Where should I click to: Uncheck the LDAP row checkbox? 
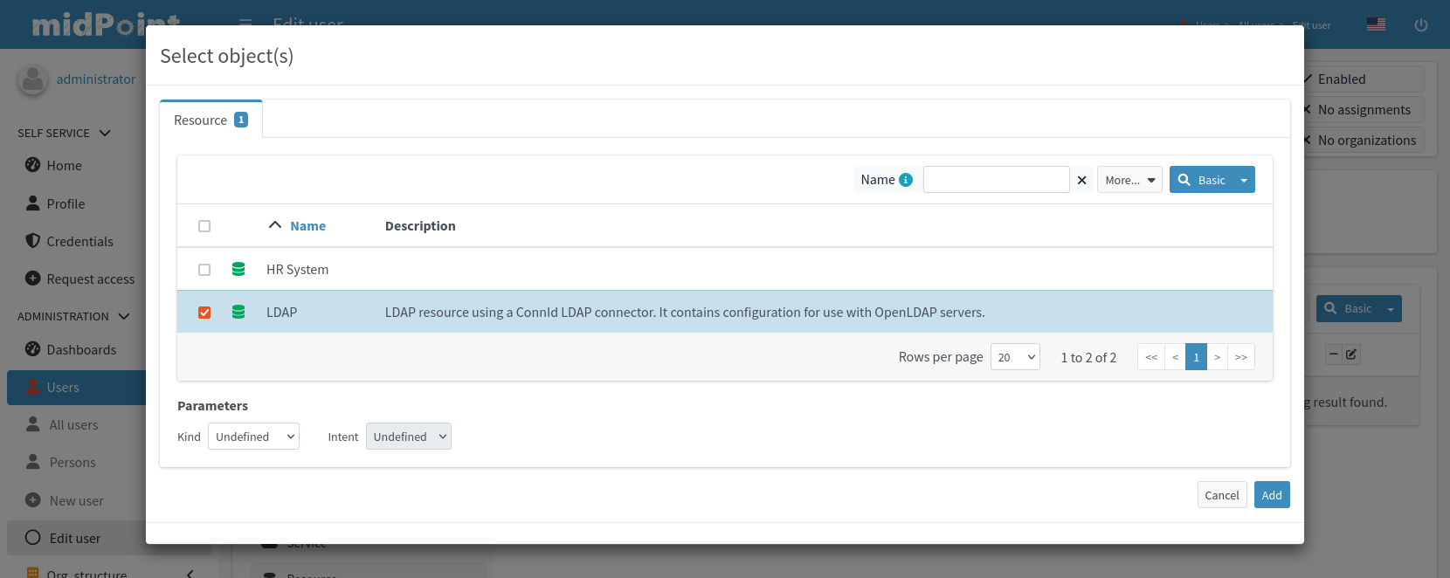coord(204,313)
